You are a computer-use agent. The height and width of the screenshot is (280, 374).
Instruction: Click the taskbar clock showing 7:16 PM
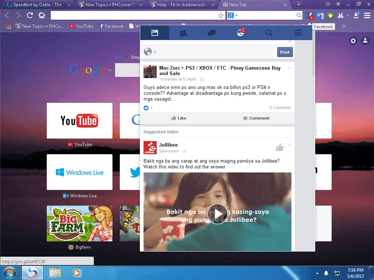pyautogui.click(x=355, y=273)
